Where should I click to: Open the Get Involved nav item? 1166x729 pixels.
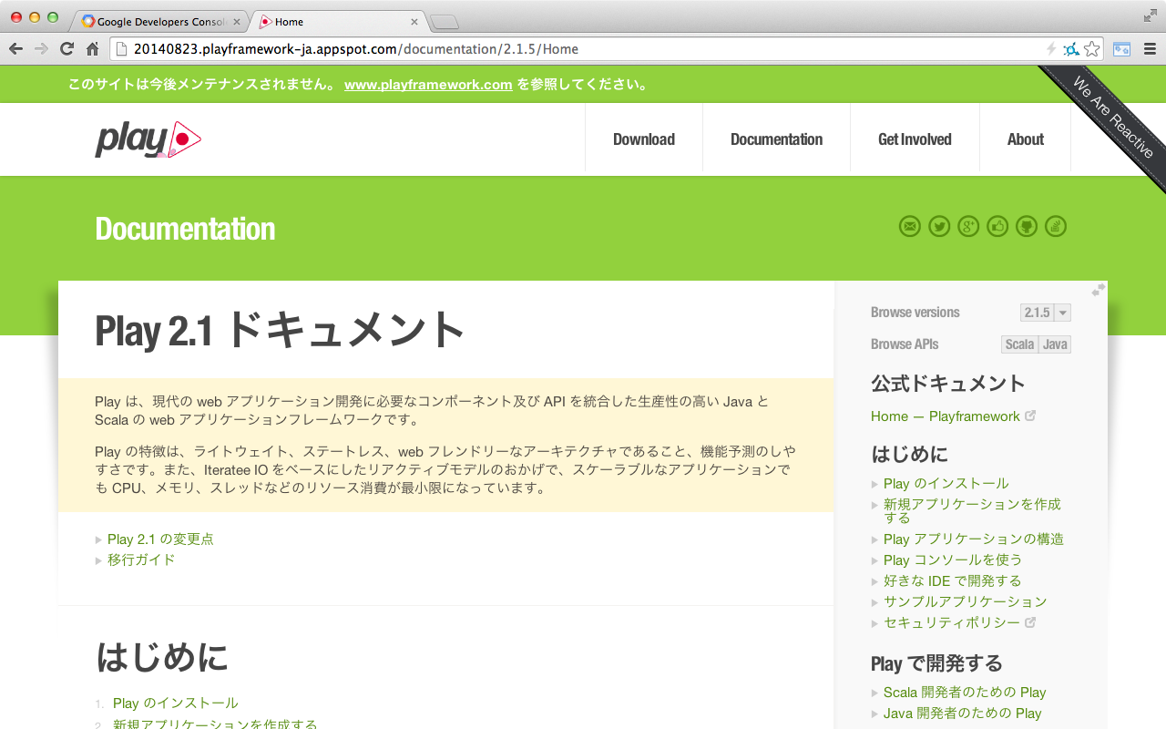click(915, 139)
